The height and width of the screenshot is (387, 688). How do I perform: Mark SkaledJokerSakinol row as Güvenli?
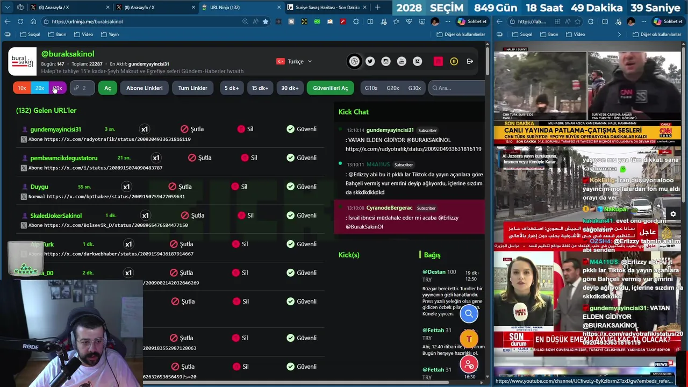302,216
